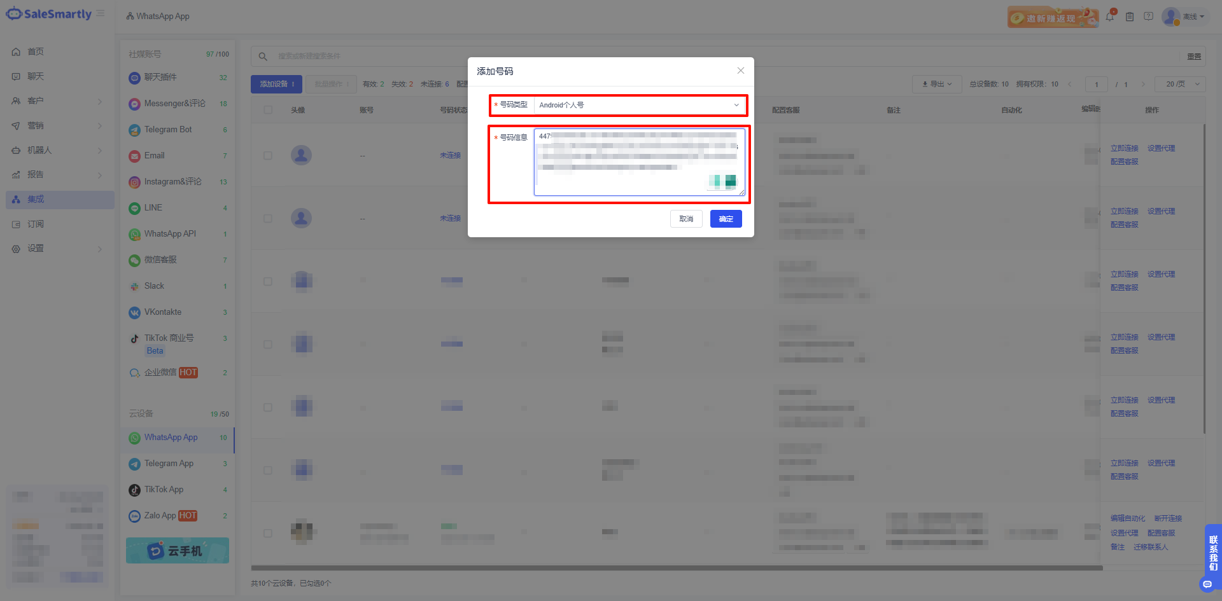Tick the checkbox of the sixth device row
The height and width of the screenshot is (601, 1222).
268,470
